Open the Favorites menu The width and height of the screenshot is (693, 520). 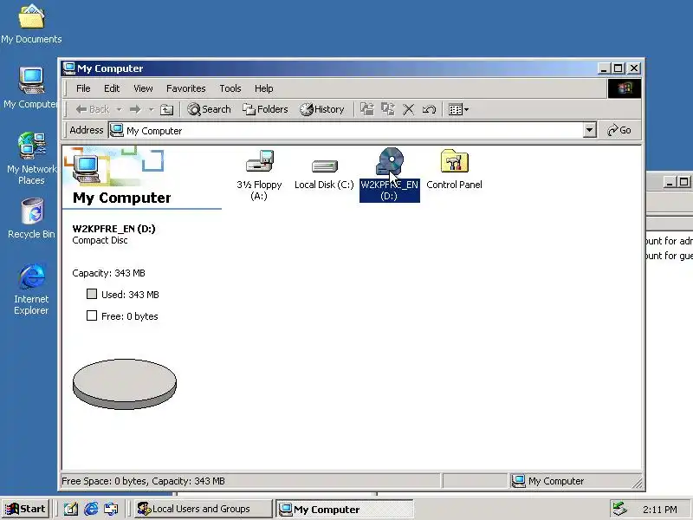tap(185, 88)
